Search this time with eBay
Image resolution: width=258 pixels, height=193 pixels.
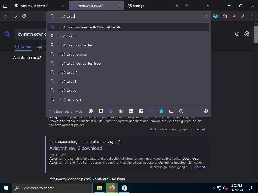(131, 111)
